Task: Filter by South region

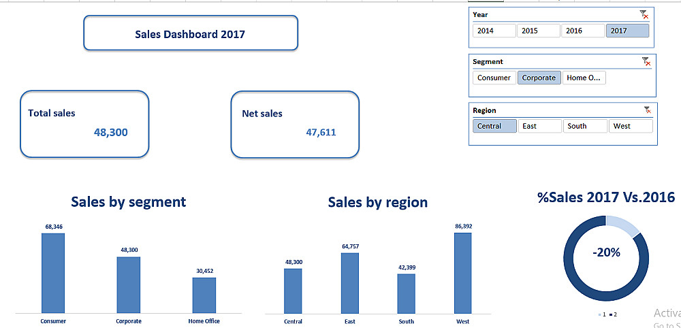Action: click(585, 127)
